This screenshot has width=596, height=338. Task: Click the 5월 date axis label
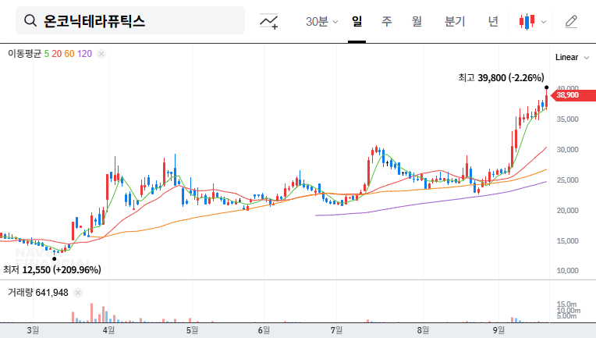click(x=192, y=330)
